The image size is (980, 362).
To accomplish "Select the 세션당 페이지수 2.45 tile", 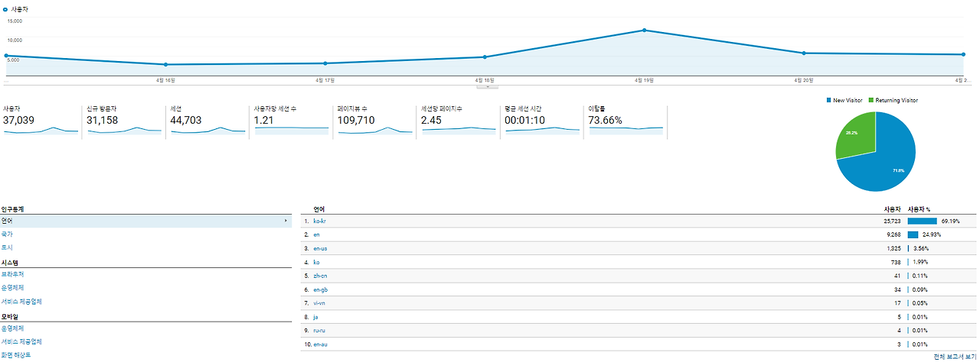I will pyautogui.click(x=458, y=121).
